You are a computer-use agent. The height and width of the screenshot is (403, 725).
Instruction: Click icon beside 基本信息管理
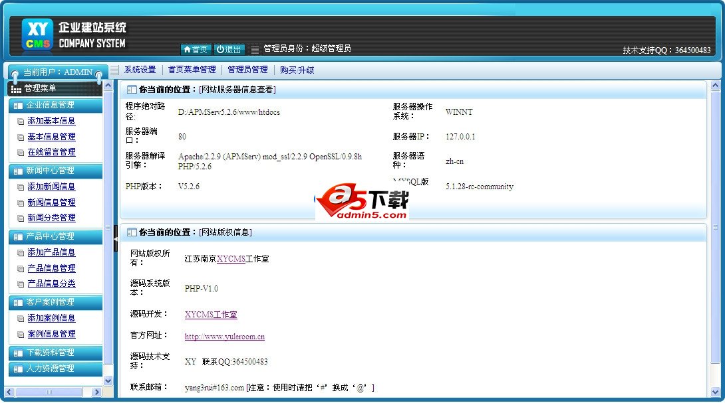pyautogui.click(x=21, y=137)
